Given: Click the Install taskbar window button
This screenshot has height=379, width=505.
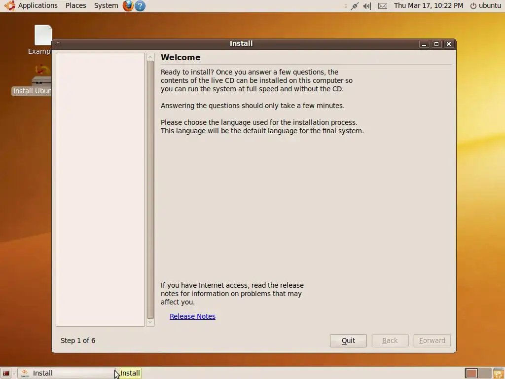Looking at the screenshot, I should (x=67, y=373).
